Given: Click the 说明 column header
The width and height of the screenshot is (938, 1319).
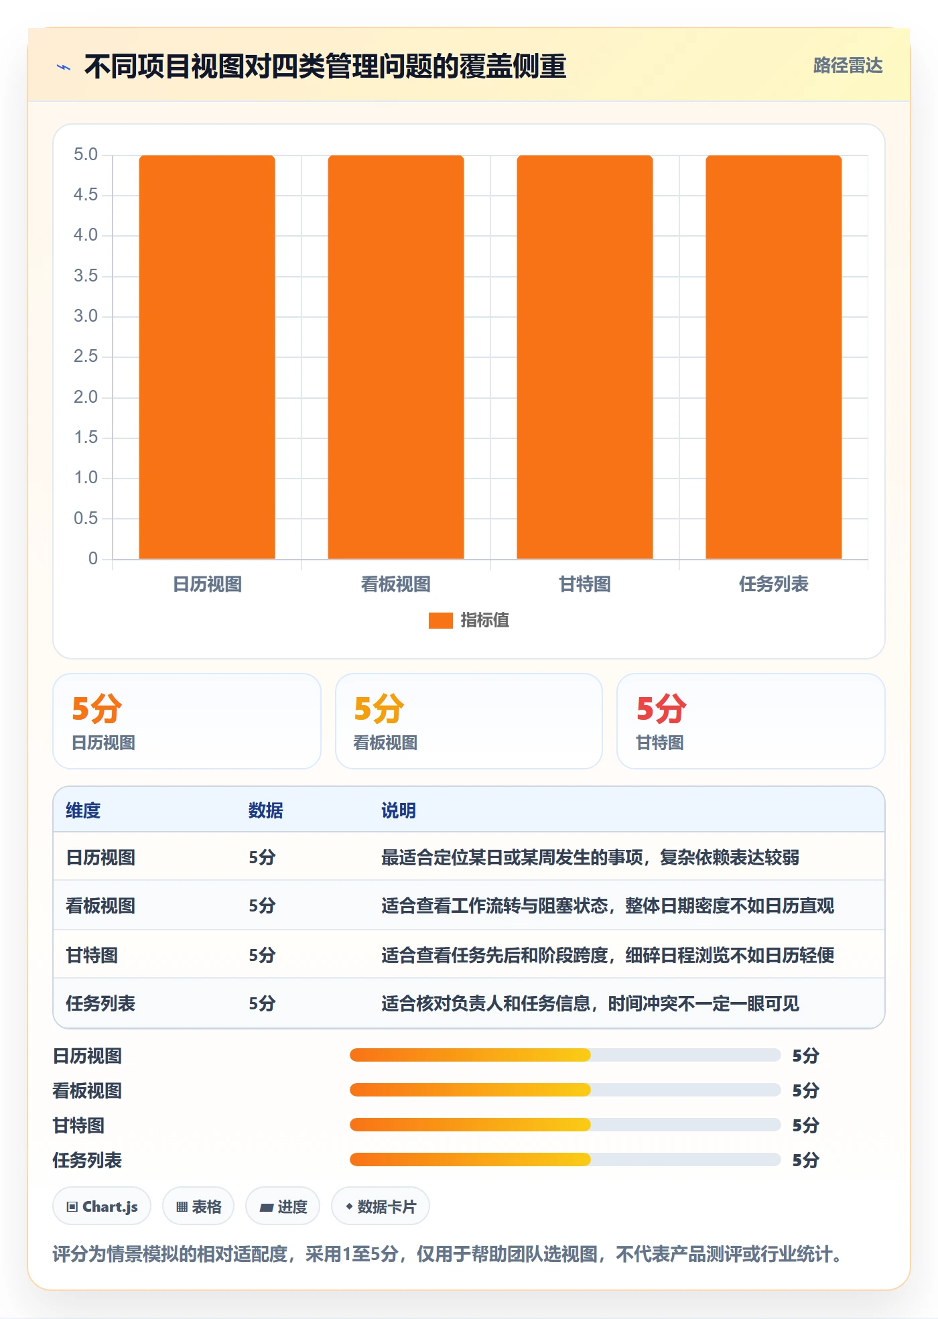Looking at the screenshot, I should (x=399, y=811).
